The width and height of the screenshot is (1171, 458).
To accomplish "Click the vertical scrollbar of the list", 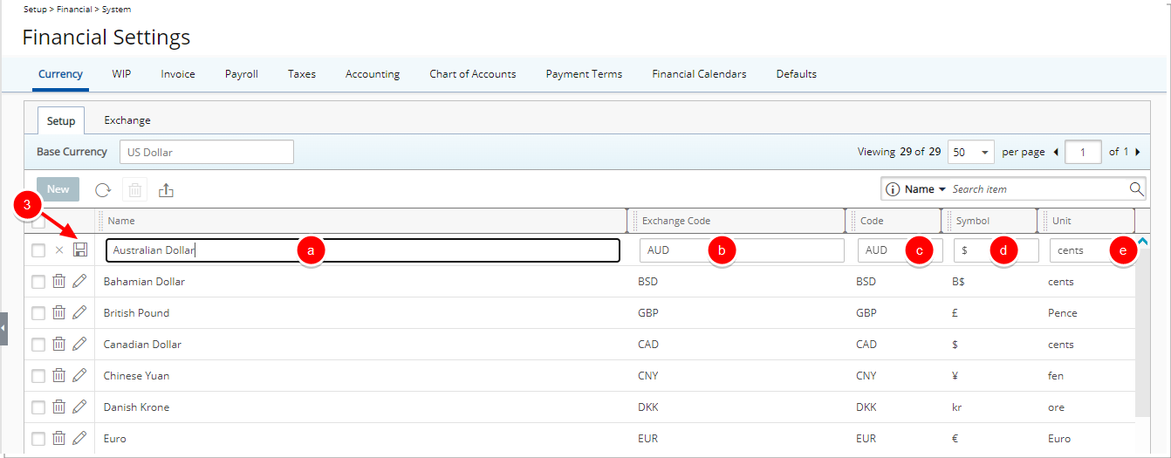I will (1142, 332).
